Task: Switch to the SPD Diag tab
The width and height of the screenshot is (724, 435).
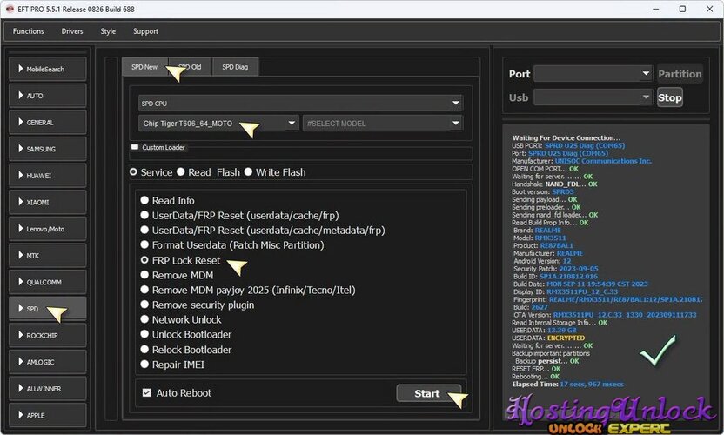Action: (235, 67)
